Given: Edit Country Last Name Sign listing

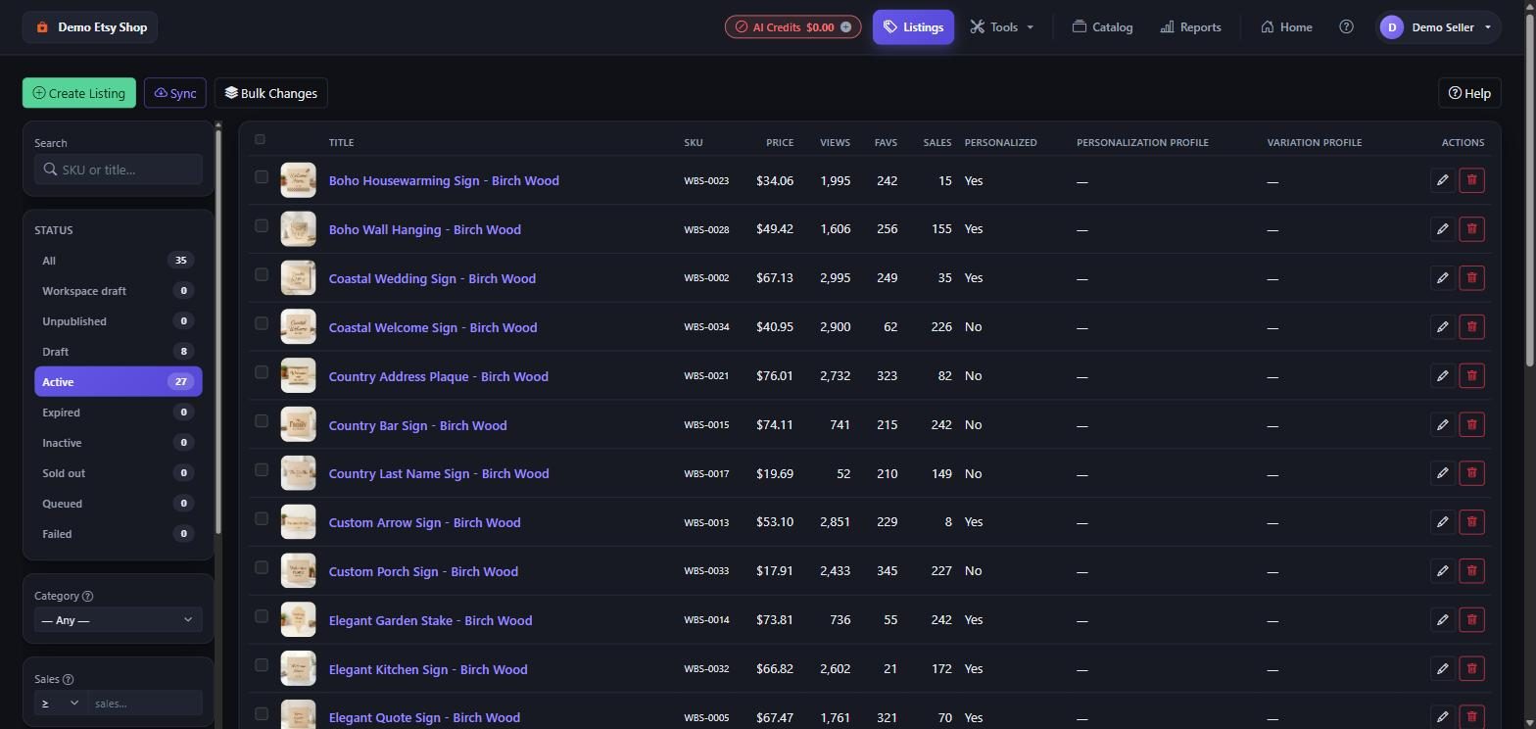Looking at the screenshot, I should pyautogui.click(x=1442, y=473).
